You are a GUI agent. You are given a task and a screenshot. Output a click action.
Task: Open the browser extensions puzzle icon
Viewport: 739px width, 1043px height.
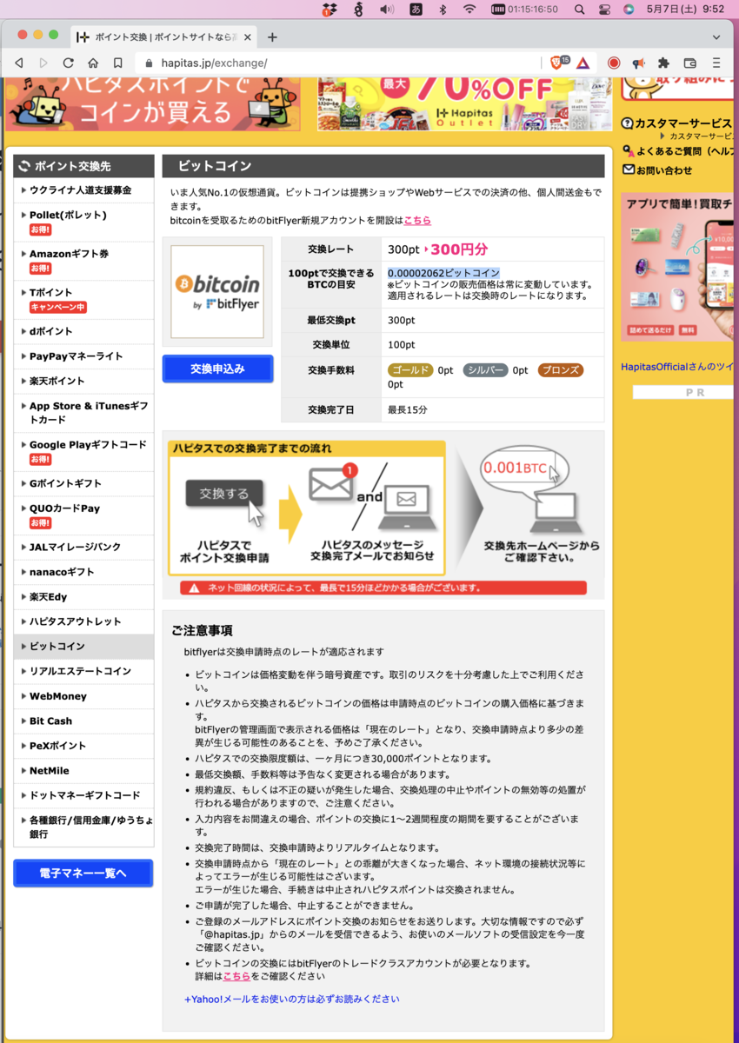tap(662, 63)
